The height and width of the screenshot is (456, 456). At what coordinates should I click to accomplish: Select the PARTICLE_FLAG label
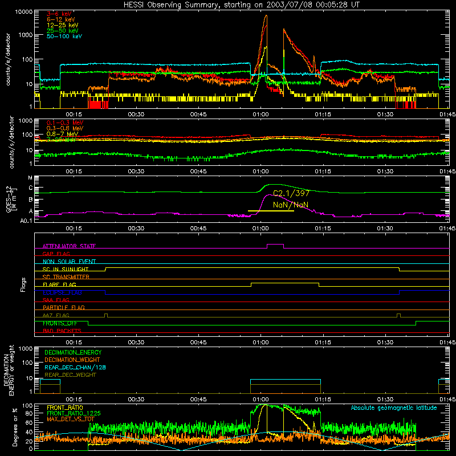(x=64, y=307)
